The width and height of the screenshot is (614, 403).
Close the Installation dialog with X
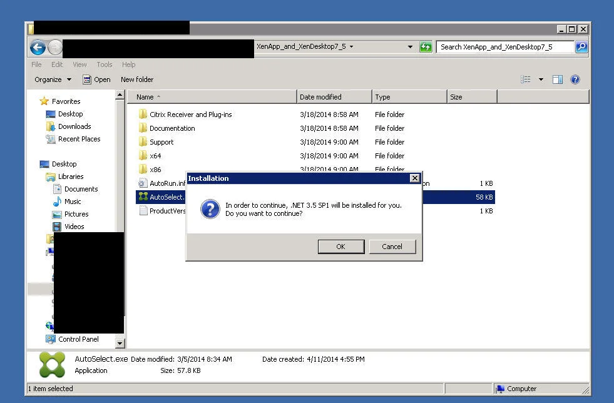pyautogui.click(x=415, y=178)
